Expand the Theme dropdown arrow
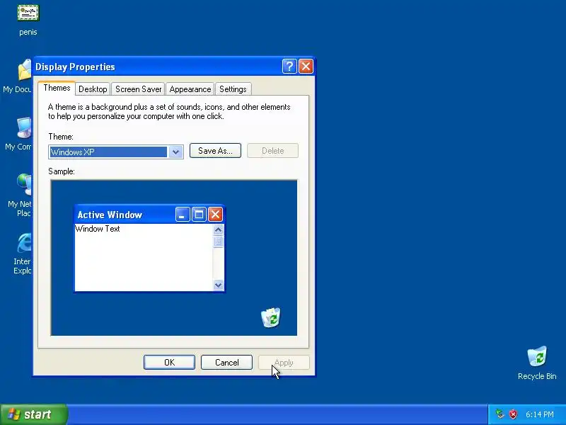This screenshot has width=566, height=425. tap(175, 152)
